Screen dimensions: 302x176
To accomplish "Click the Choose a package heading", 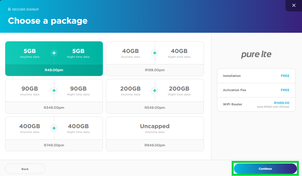I will (48, 21).
